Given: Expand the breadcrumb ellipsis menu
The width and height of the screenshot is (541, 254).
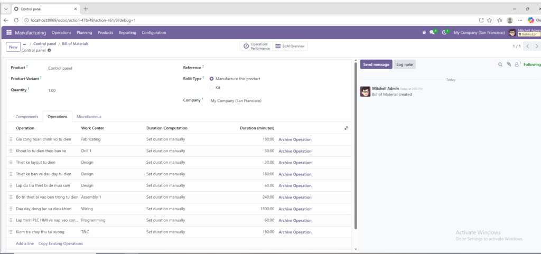Looking at the screenshot, I should (x=24, y=44).
